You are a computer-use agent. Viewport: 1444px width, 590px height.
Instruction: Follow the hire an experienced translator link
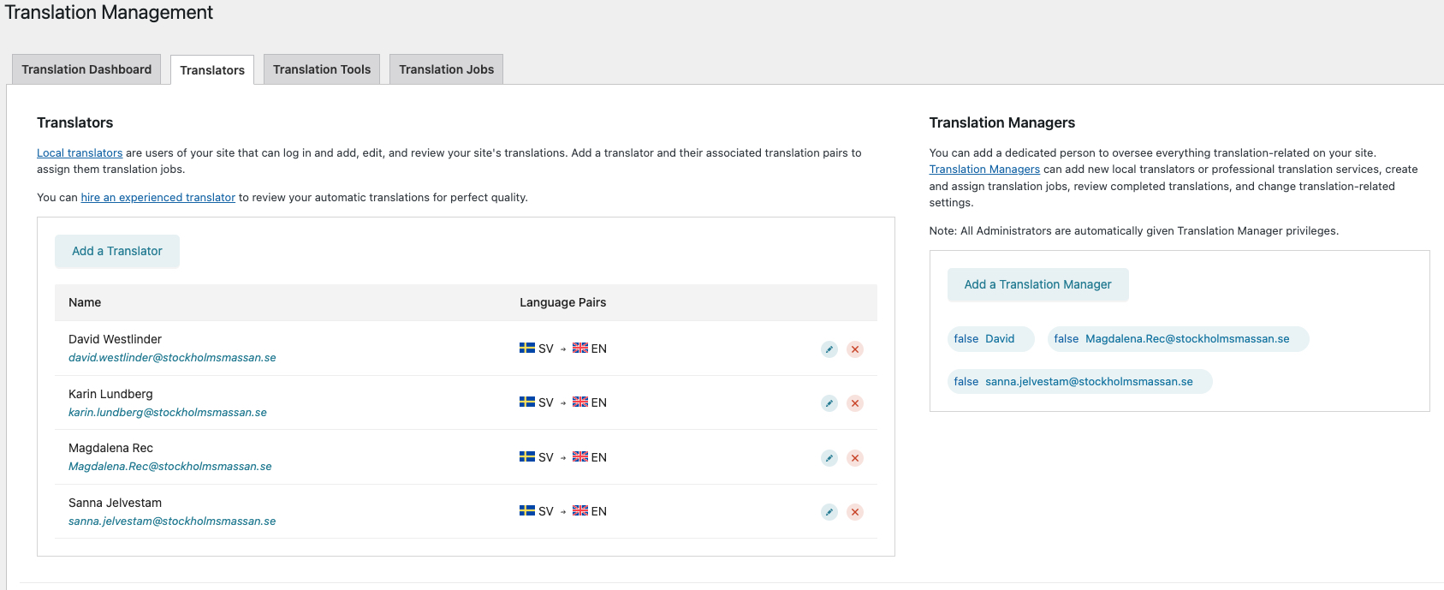(x=157, y=198)
